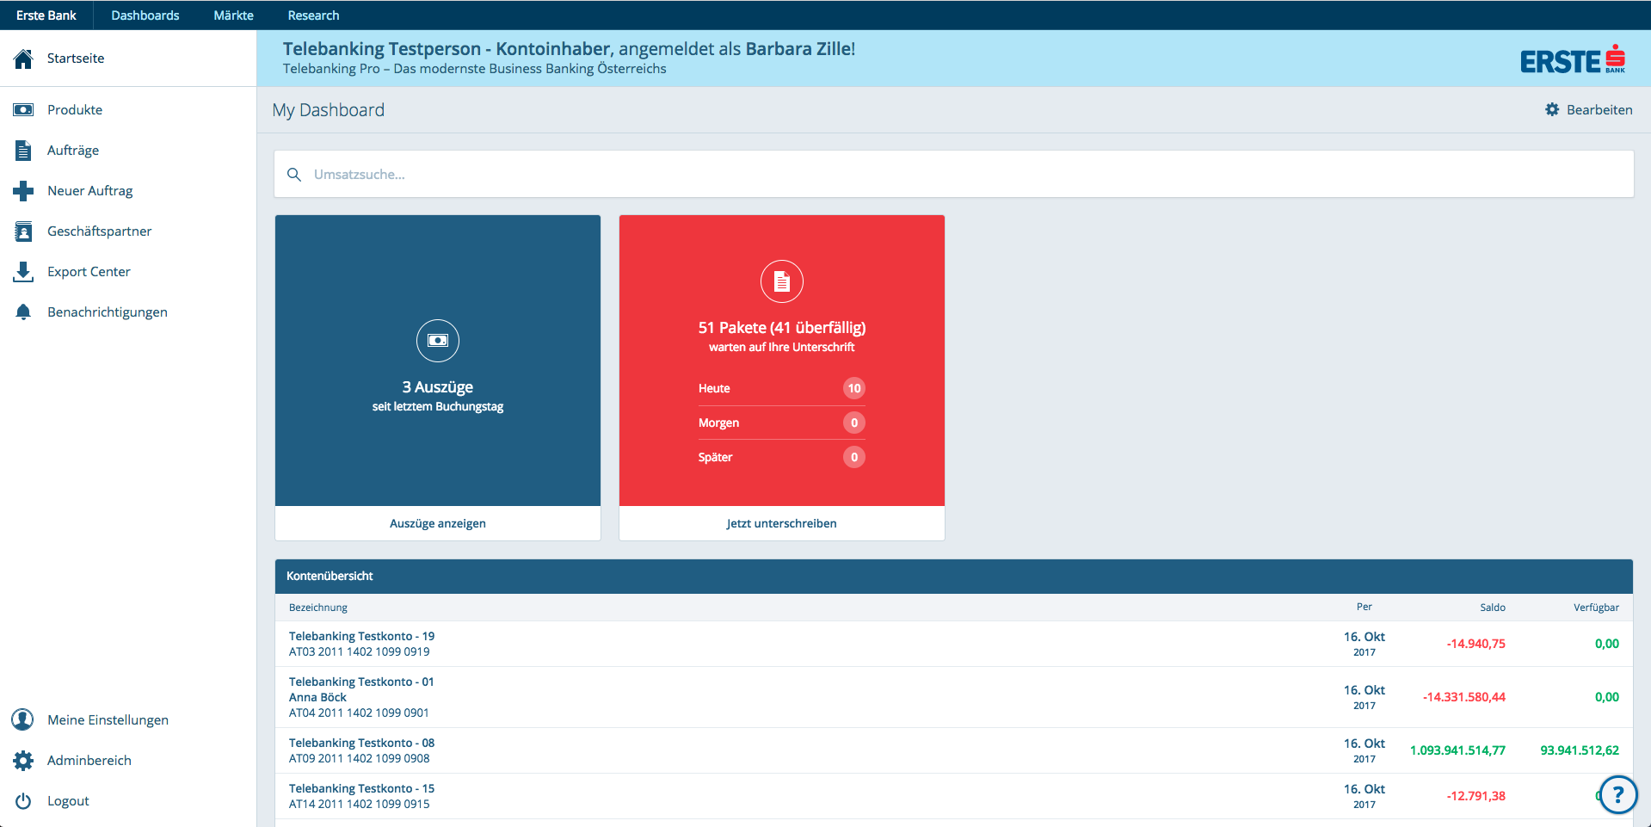Click Jetzt unterschreiben button
Image resolution: width=1651 pixels, height=827 pixels.
(782, 523)
